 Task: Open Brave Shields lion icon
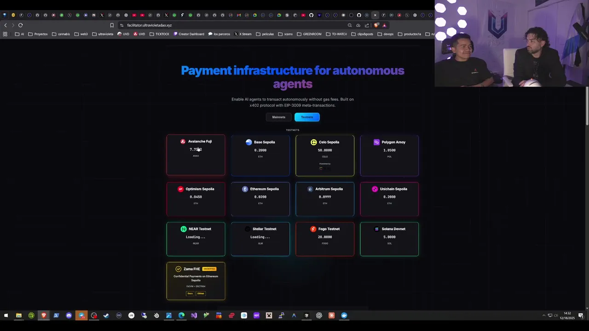376,25
